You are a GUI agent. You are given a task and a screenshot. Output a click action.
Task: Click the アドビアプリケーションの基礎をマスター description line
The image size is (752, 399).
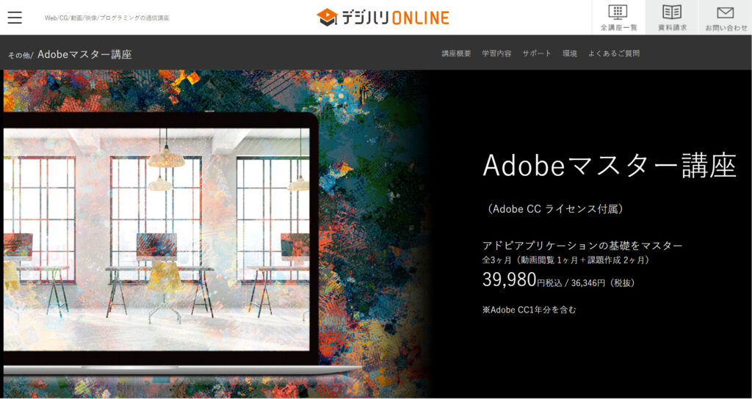[582, 245]
